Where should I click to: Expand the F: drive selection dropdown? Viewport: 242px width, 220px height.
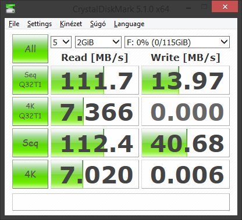[177, 42]
